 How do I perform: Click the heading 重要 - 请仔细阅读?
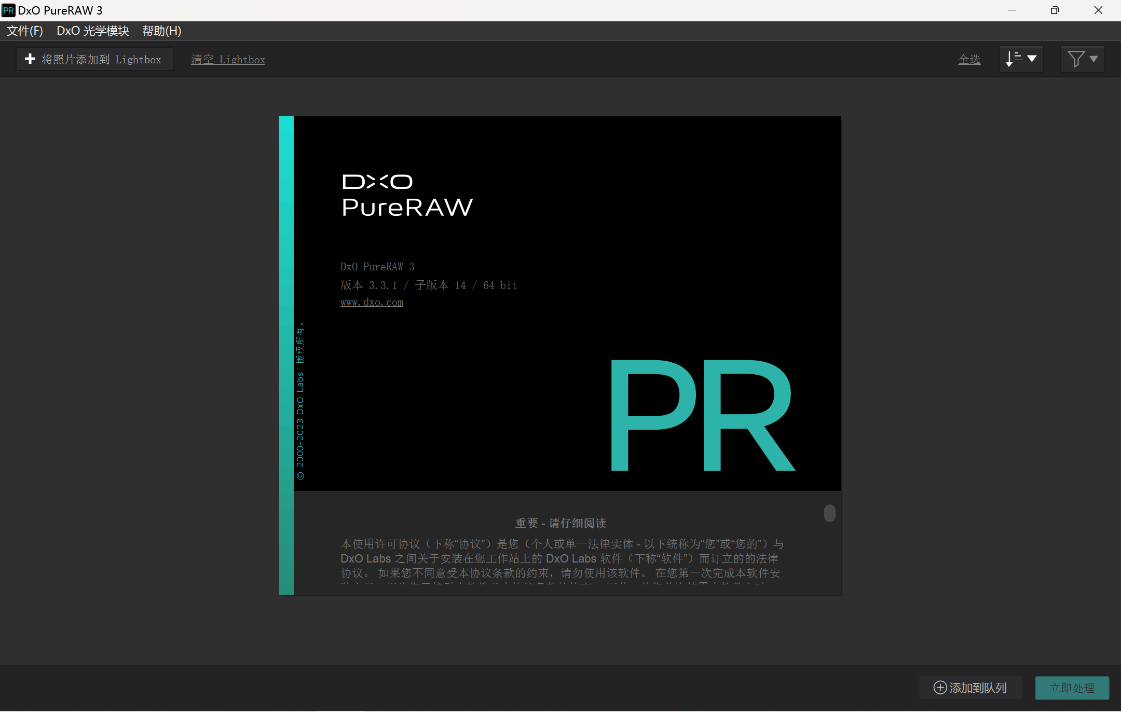pos(560,523)
